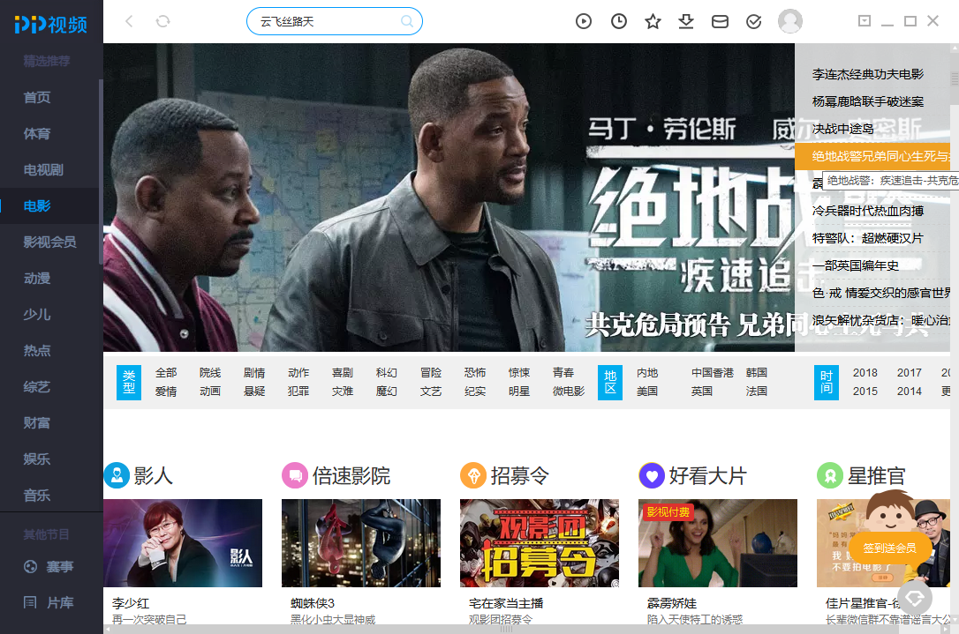Filter by genre 全部
This screenshot has height=634, width=959.
[166, 373]
